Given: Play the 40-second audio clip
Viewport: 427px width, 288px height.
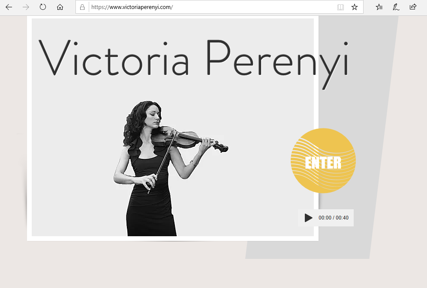Looking at the screenshot, I should click(x=308, y=218).
